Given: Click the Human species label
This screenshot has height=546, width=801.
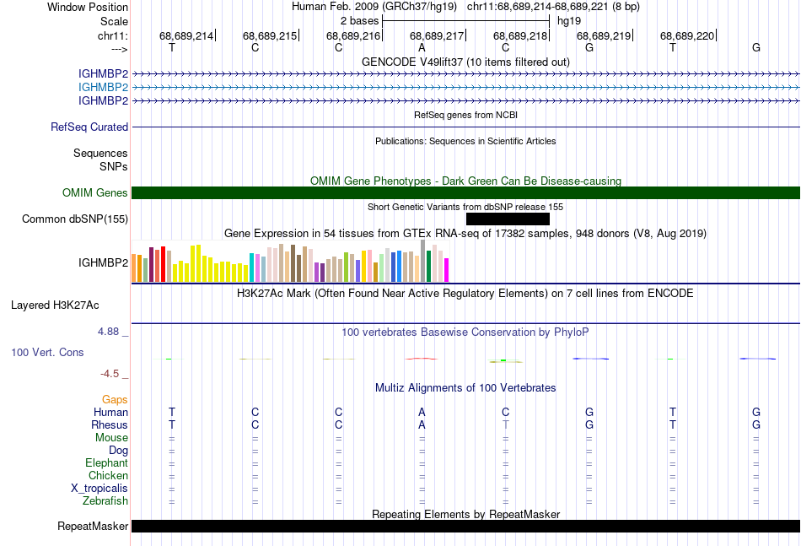Looking at the screenshot, I should 110,412.
